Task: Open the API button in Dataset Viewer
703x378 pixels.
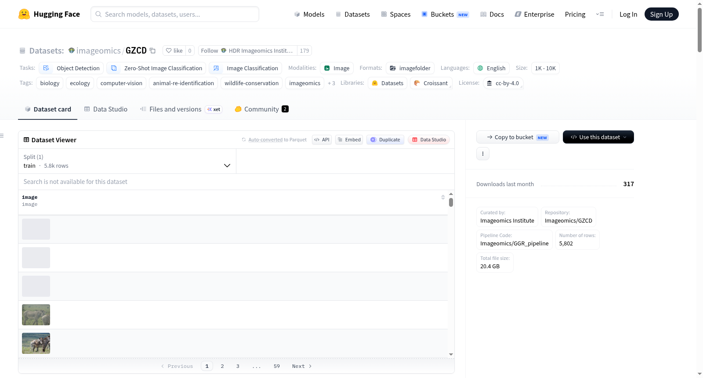Action: pyautogui.click(x=322, y=140)
